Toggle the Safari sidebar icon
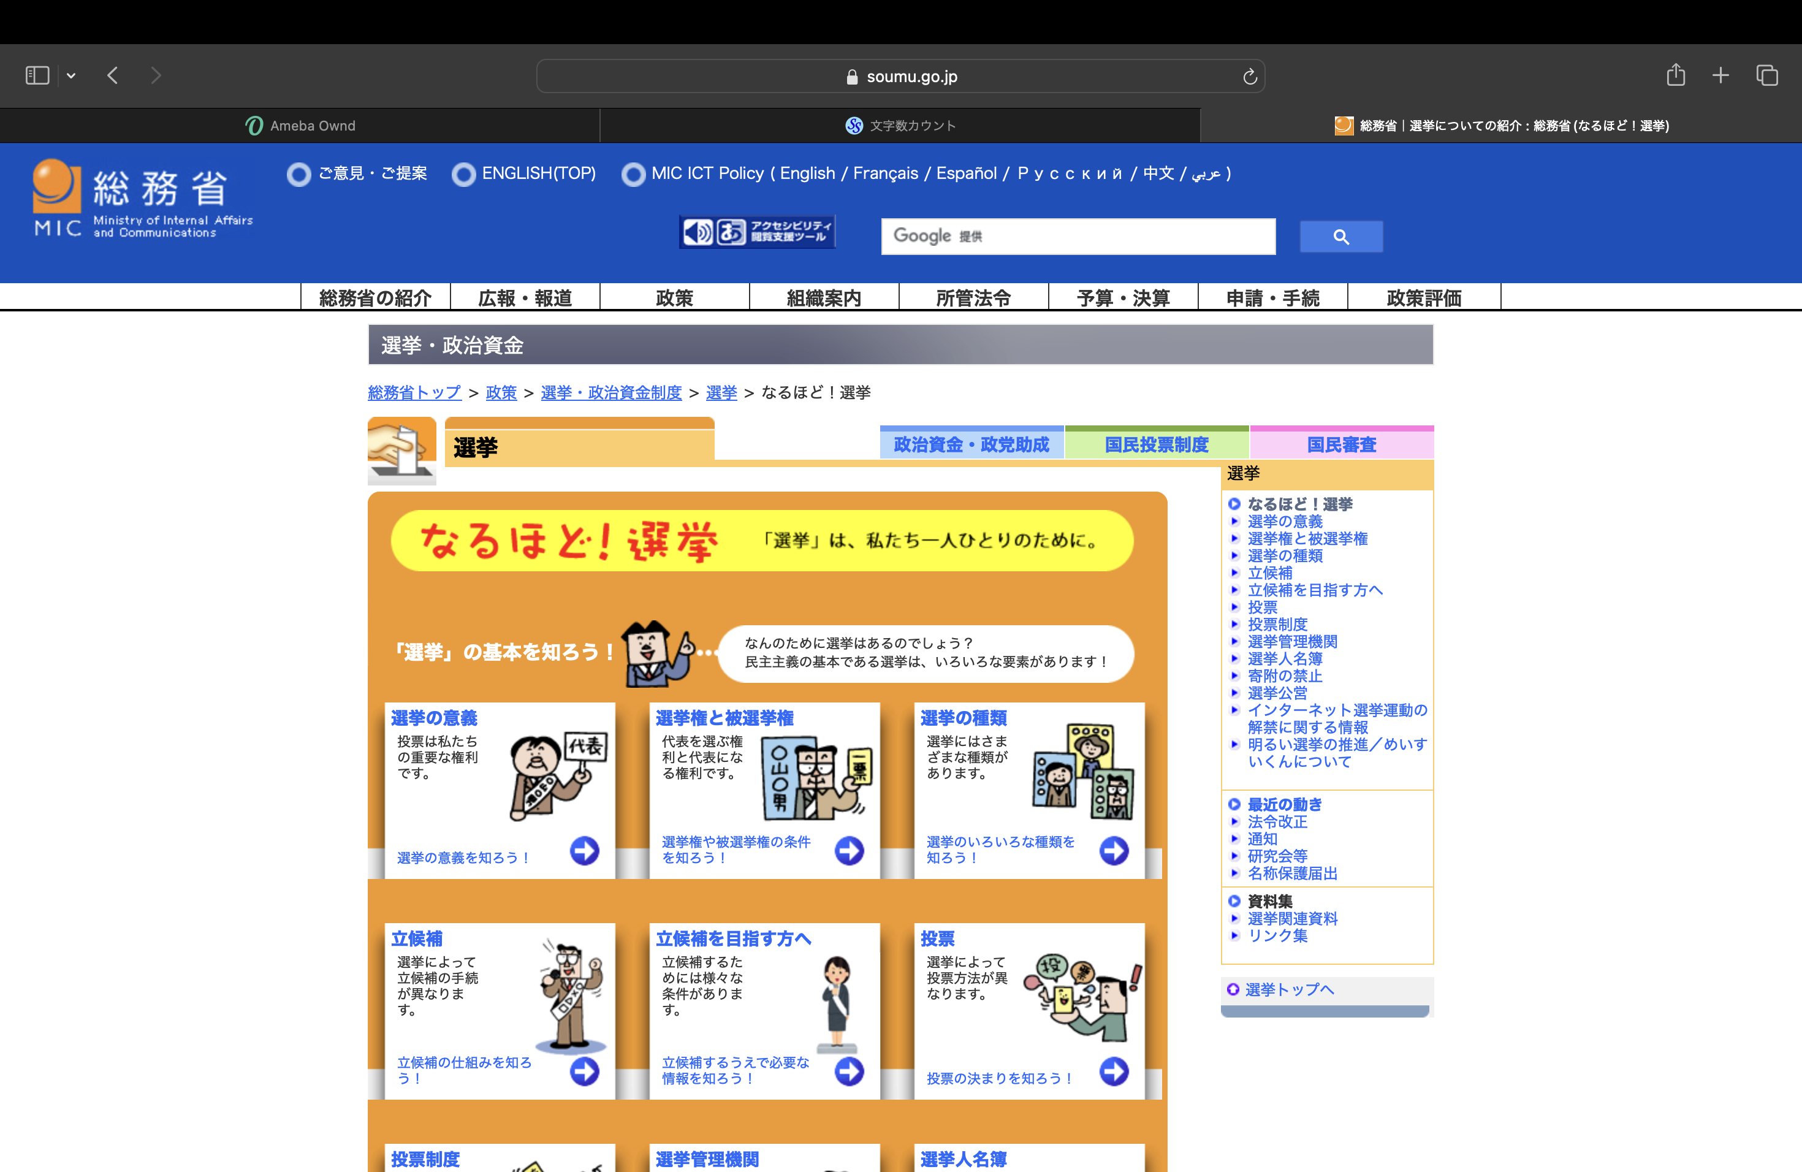Screen dimensions: 1802x1172 [37, 76]
